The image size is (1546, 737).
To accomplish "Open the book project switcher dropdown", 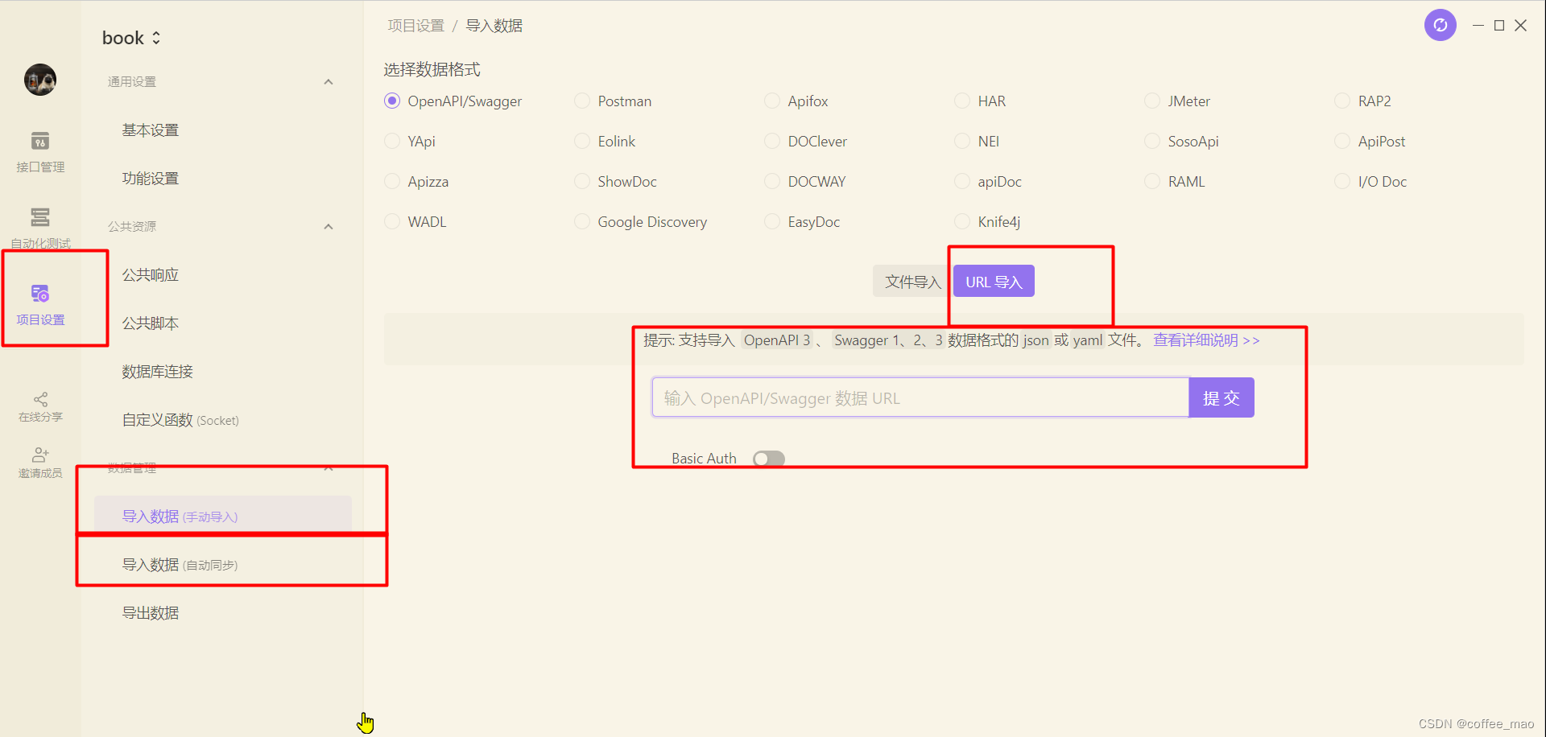I will pyautogui.click(x=131, y=37).
